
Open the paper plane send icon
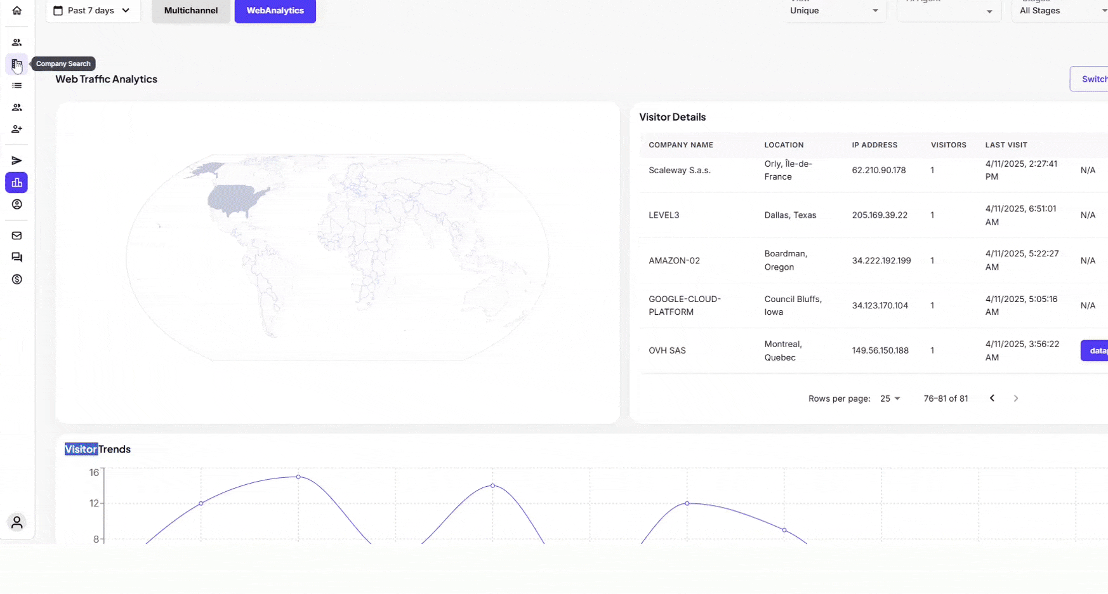17,161
